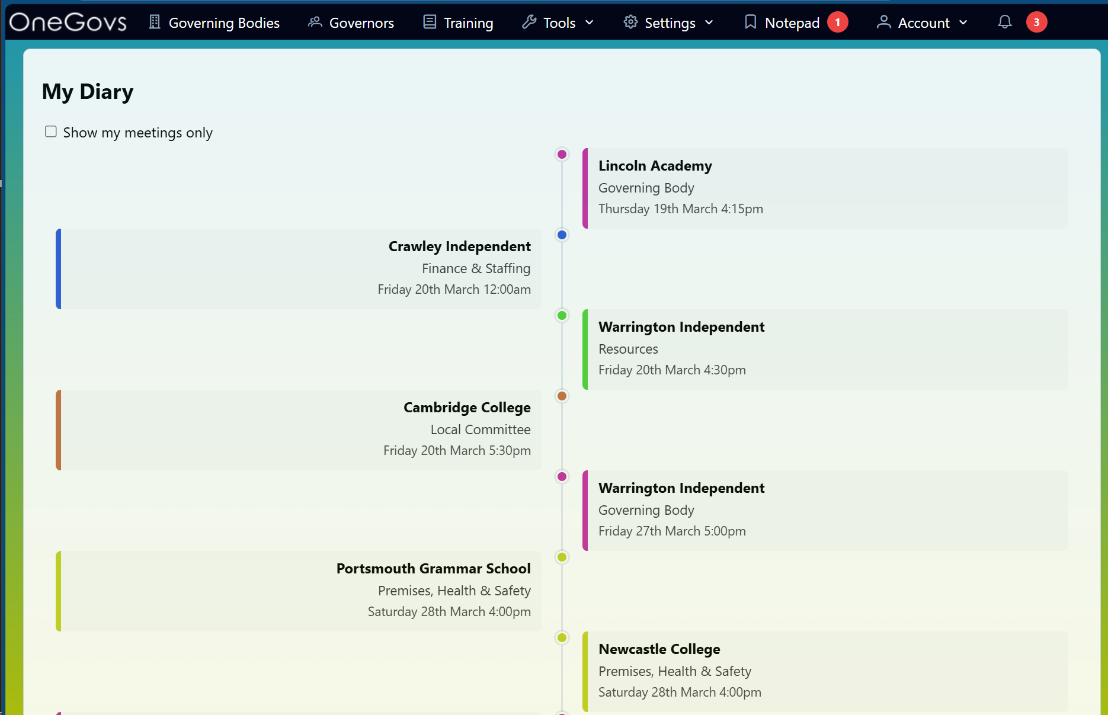
Task: Toggle Show my meetings only checkbox
Action: tap(51, 132)
